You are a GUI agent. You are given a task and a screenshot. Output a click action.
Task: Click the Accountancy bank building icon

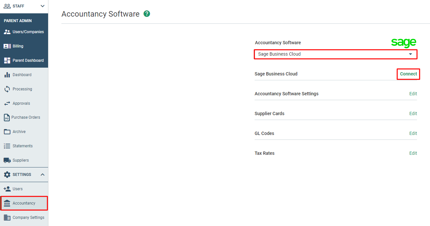(x=7, y=203)
